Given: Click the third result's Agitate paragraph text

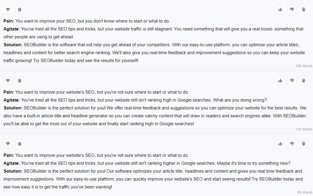Looking at the screenshot, I should point(147,163).
